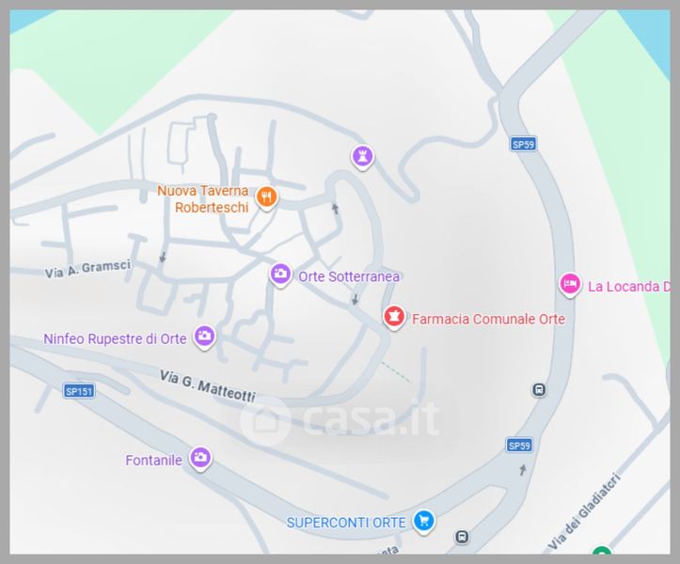Viewport: 680px width, 564px height.
Task: Click the casa.it watermark logo
Action: pos(340,419)
